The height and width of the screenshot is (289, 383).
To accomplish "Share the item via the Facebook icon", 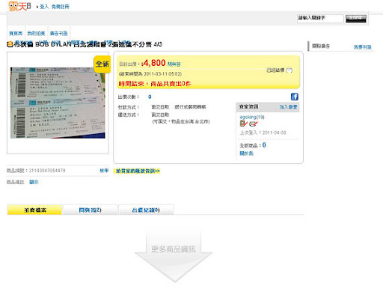I will pos(295,97).
